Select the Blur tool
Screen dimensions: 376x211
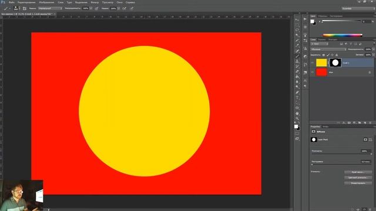click(x=297, y=82)
